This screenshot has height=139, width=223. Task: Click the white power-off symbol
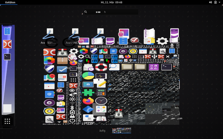72,121
